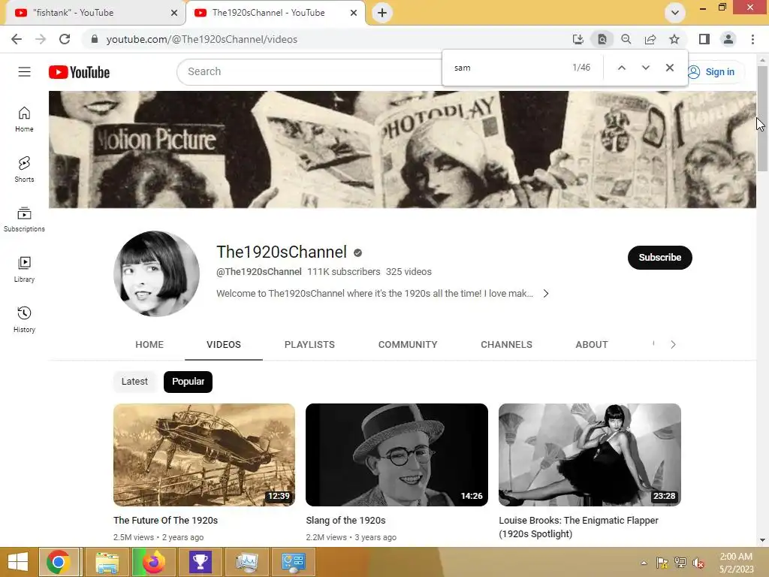
Task: Click the zoom magnifier icon in address bar
Action: (626, 39)
